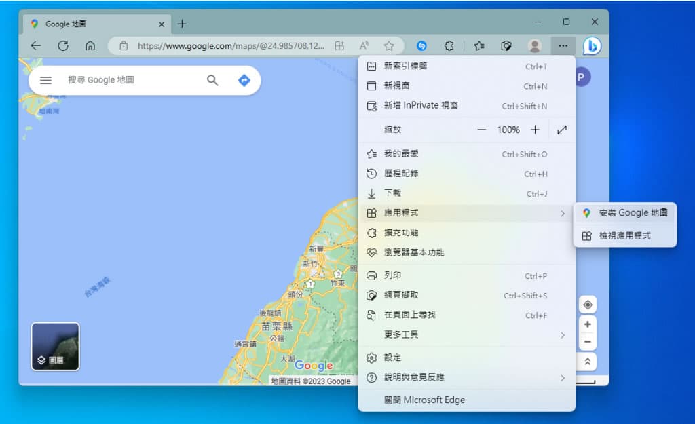Open the blue swirl extension icon
This screenshot has height=424, width=695.
pyautogui.click(x=421, y=45)
